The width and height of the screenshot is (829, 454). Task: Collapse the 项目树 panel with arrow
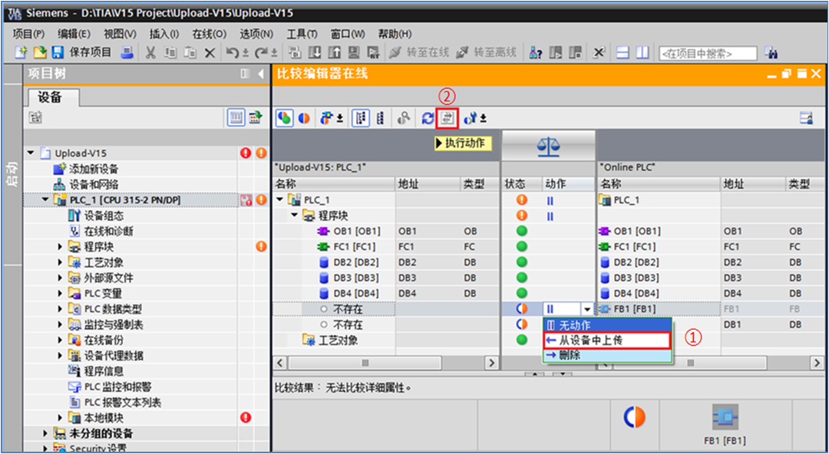[261, 74]
